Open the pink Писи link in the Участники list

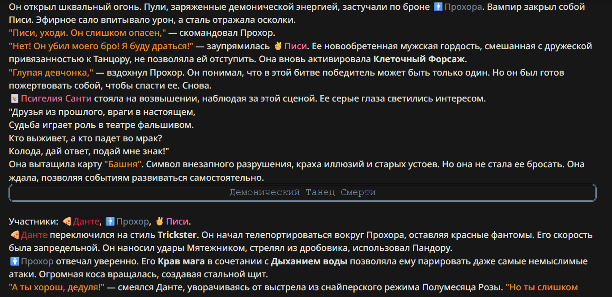pos(177,221)
